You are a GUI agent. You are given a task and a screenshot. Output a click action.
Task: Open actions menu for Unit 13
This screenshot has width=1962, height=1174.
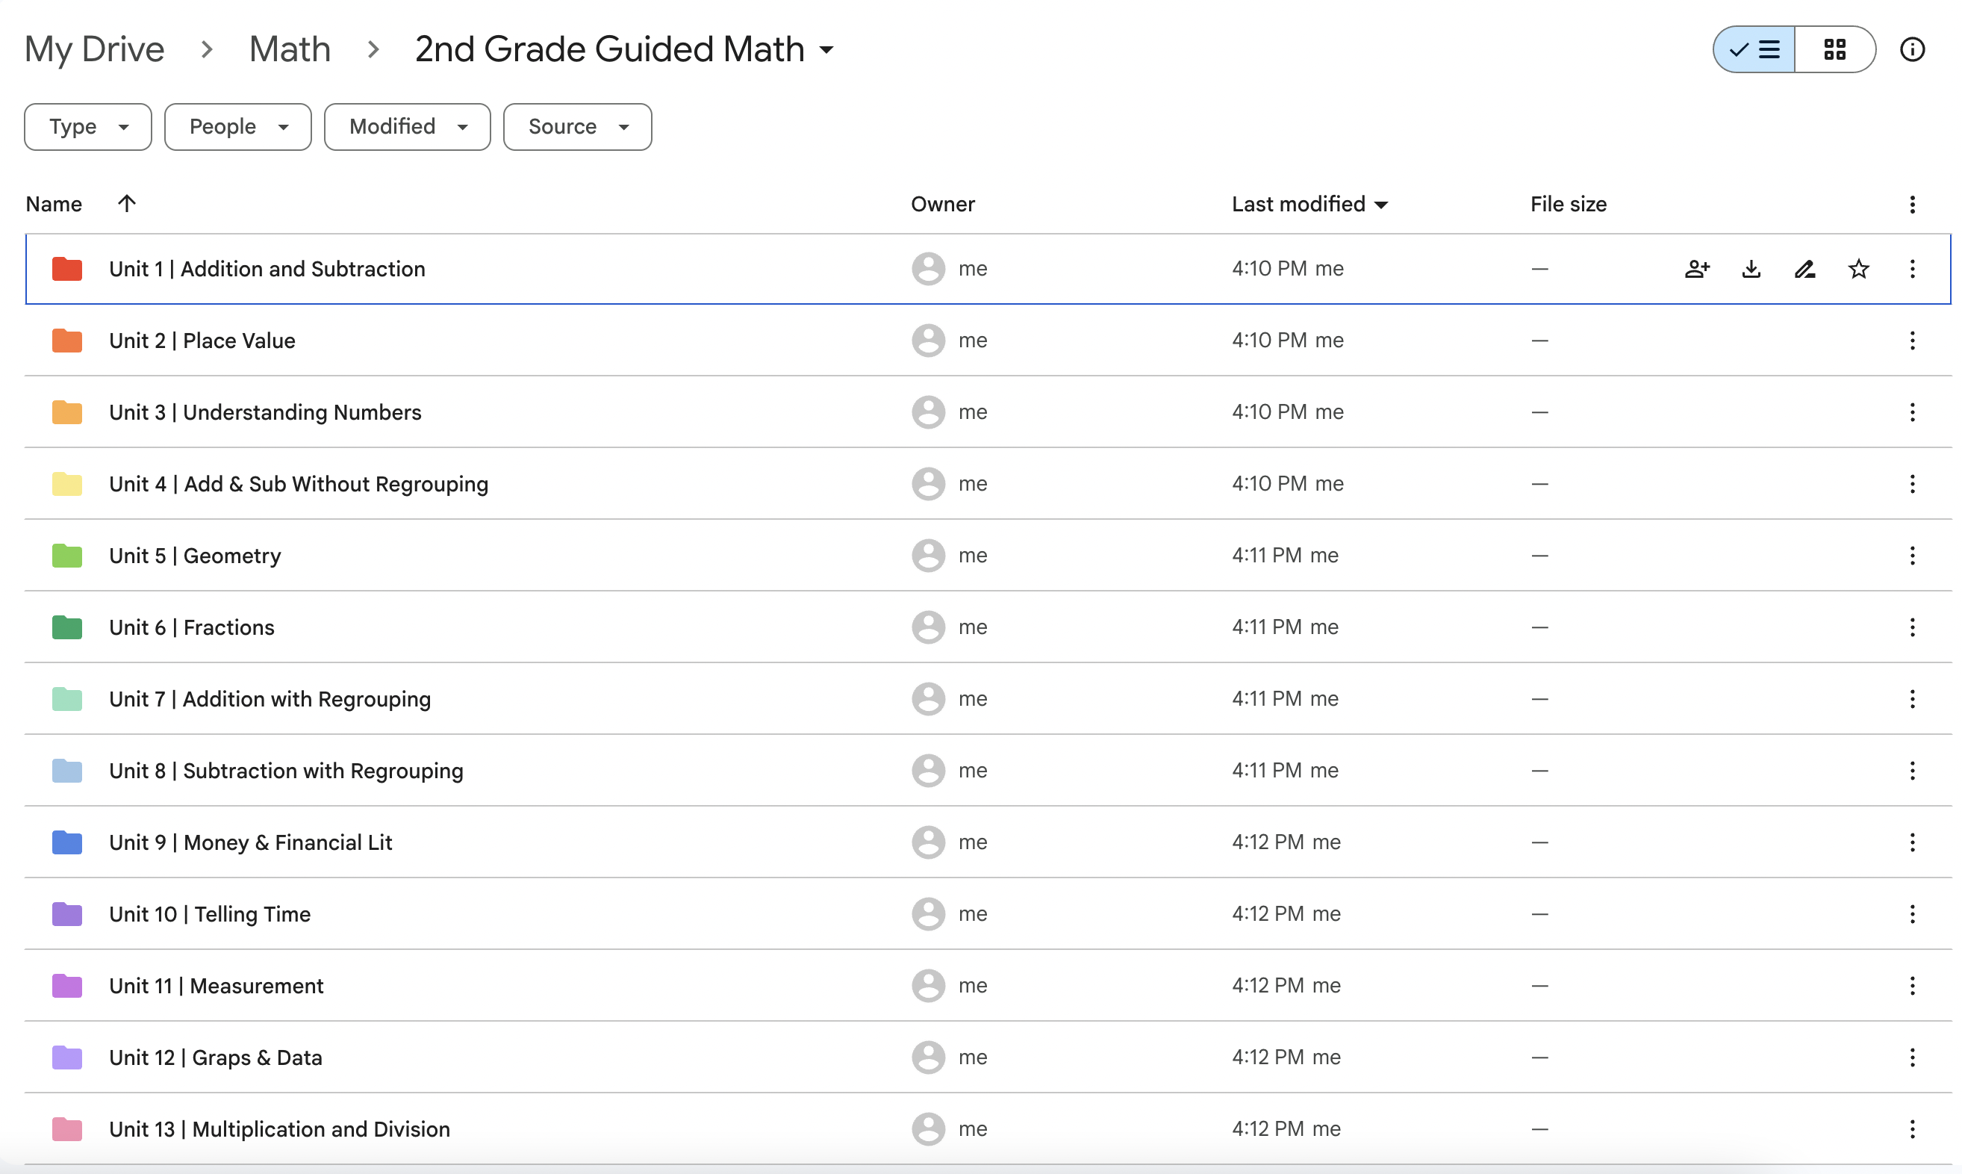point(1911,1129)
